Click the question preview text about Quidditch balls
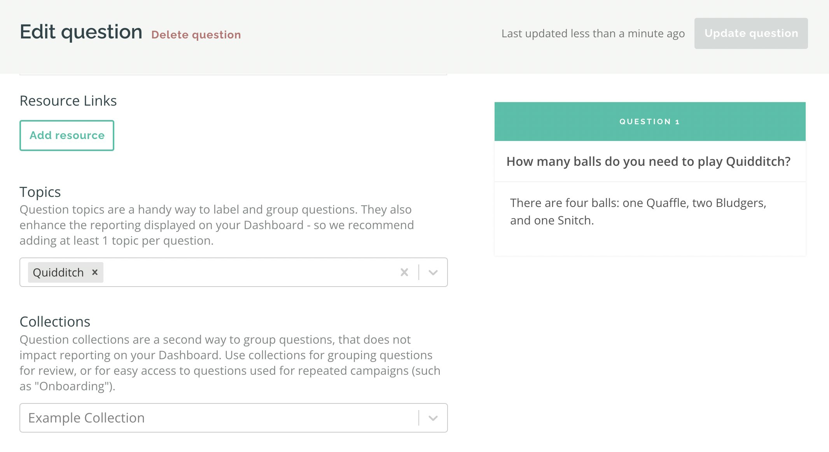The width and height of the screenshot is (829, 452). [649, 162]
